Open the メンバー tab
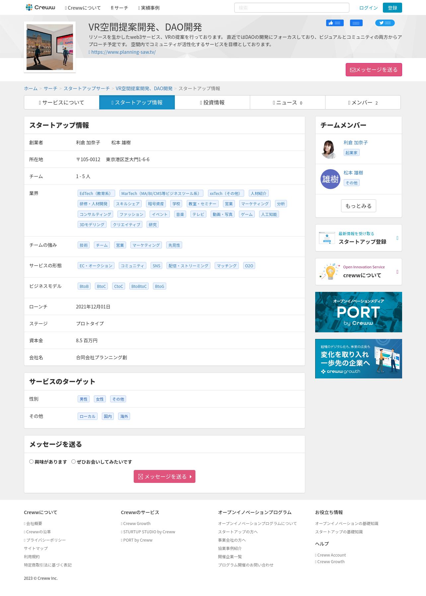The image size is (426, 596). 363,102
